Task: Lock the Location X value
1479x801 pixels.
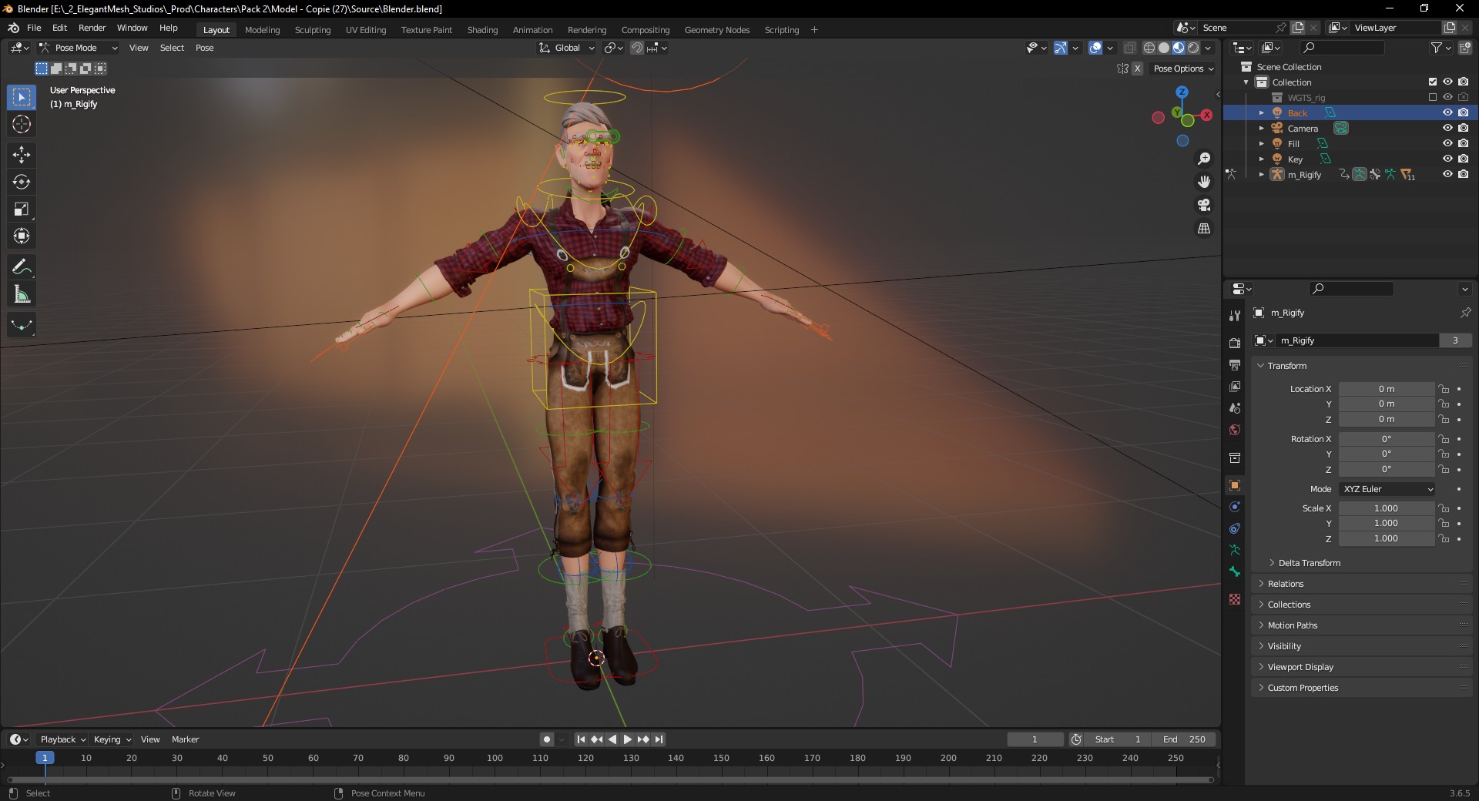Action: [x=1444, y=389]
